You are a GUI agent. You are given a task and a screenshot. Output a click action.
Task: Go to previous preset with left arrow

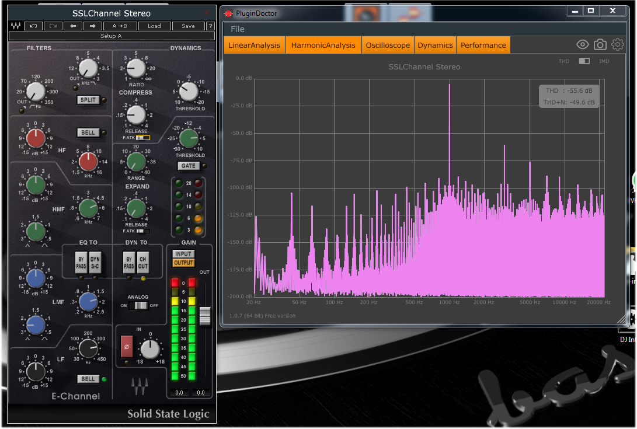pos(73,26)
